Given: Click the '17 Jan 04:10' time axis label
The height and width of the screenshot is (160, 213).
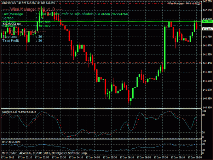Looking at the screenshot, I should click(76, 158).
